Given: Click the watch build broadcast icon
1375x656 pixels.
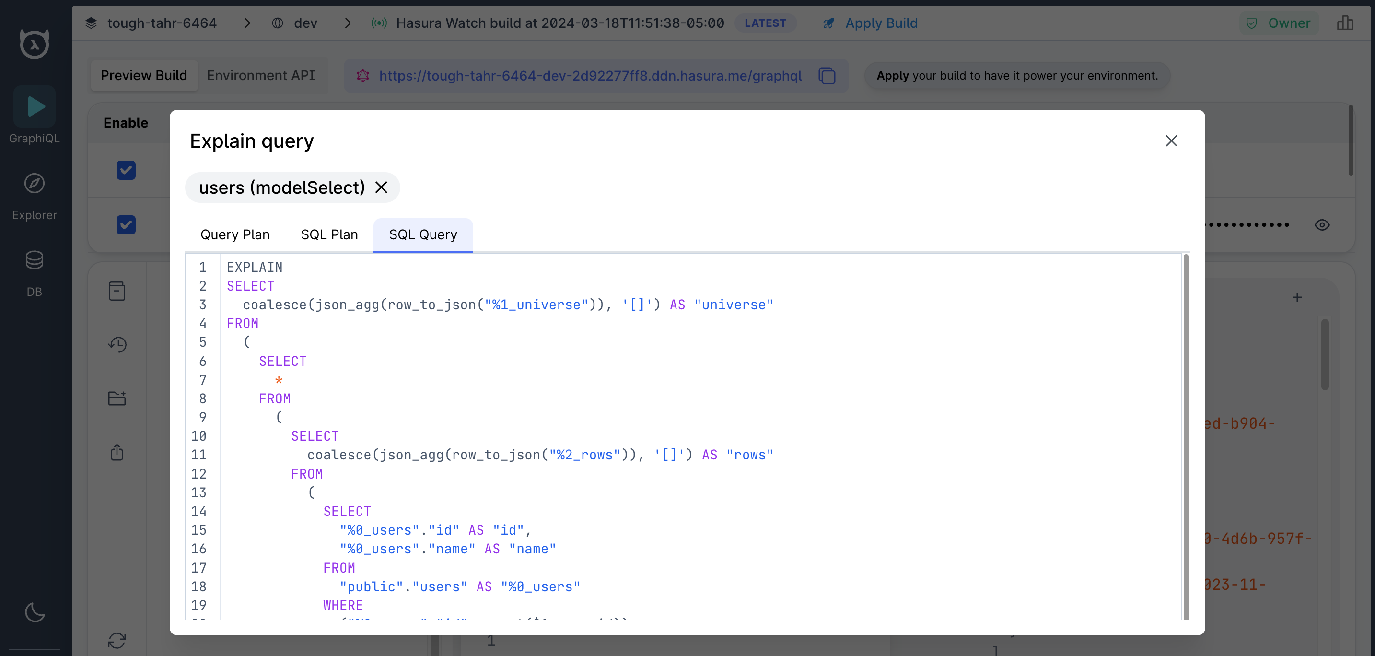Looking at the screenshot, I should click(379, 23).
